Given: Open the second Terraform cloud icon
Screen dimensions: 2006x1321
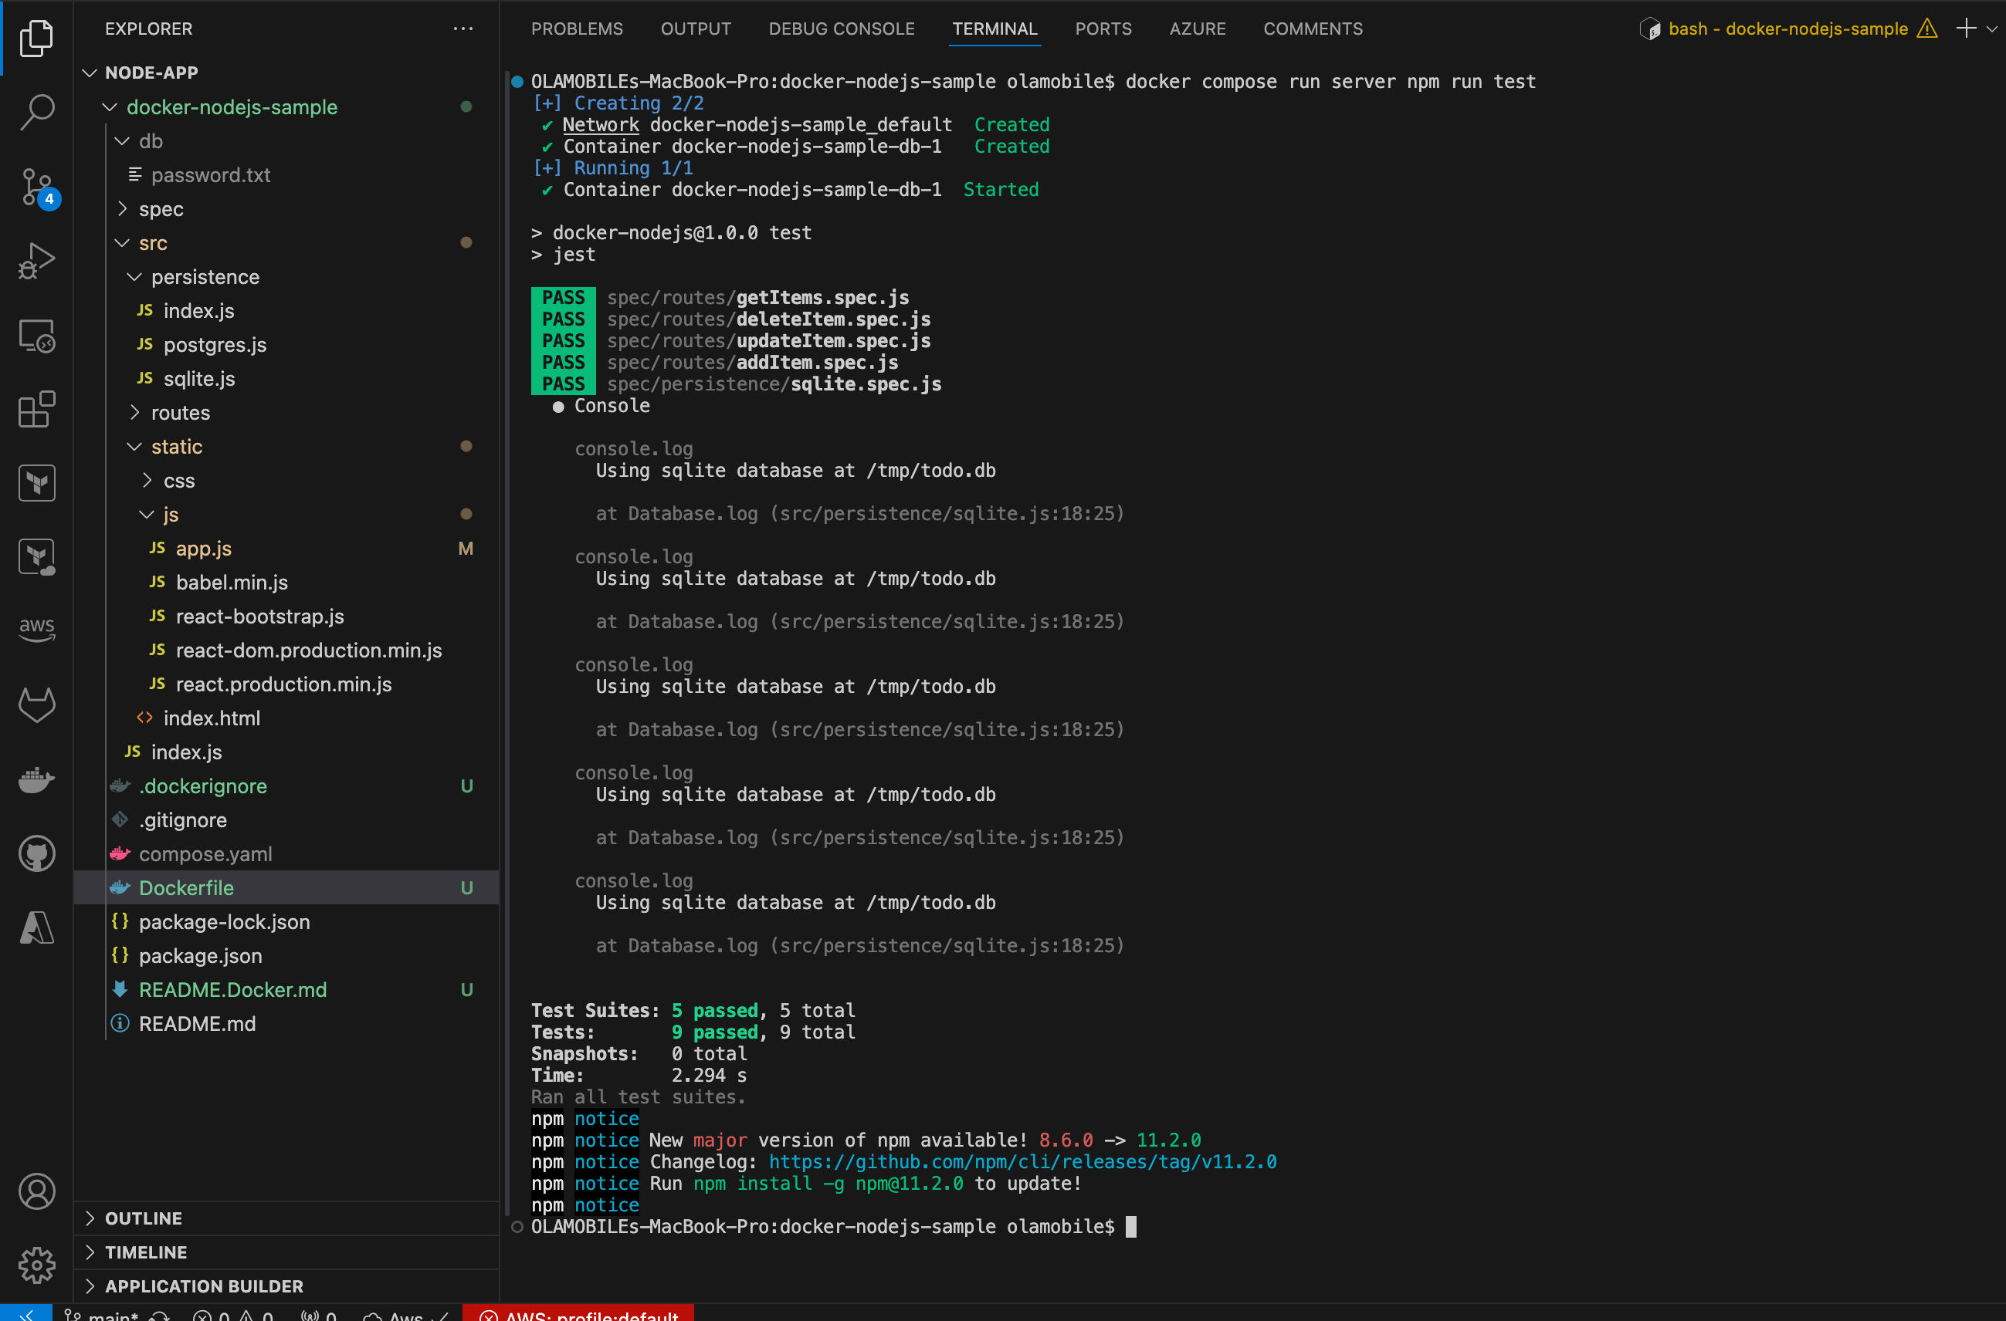Looking at the screenshot, I should (x=36, y=557).
